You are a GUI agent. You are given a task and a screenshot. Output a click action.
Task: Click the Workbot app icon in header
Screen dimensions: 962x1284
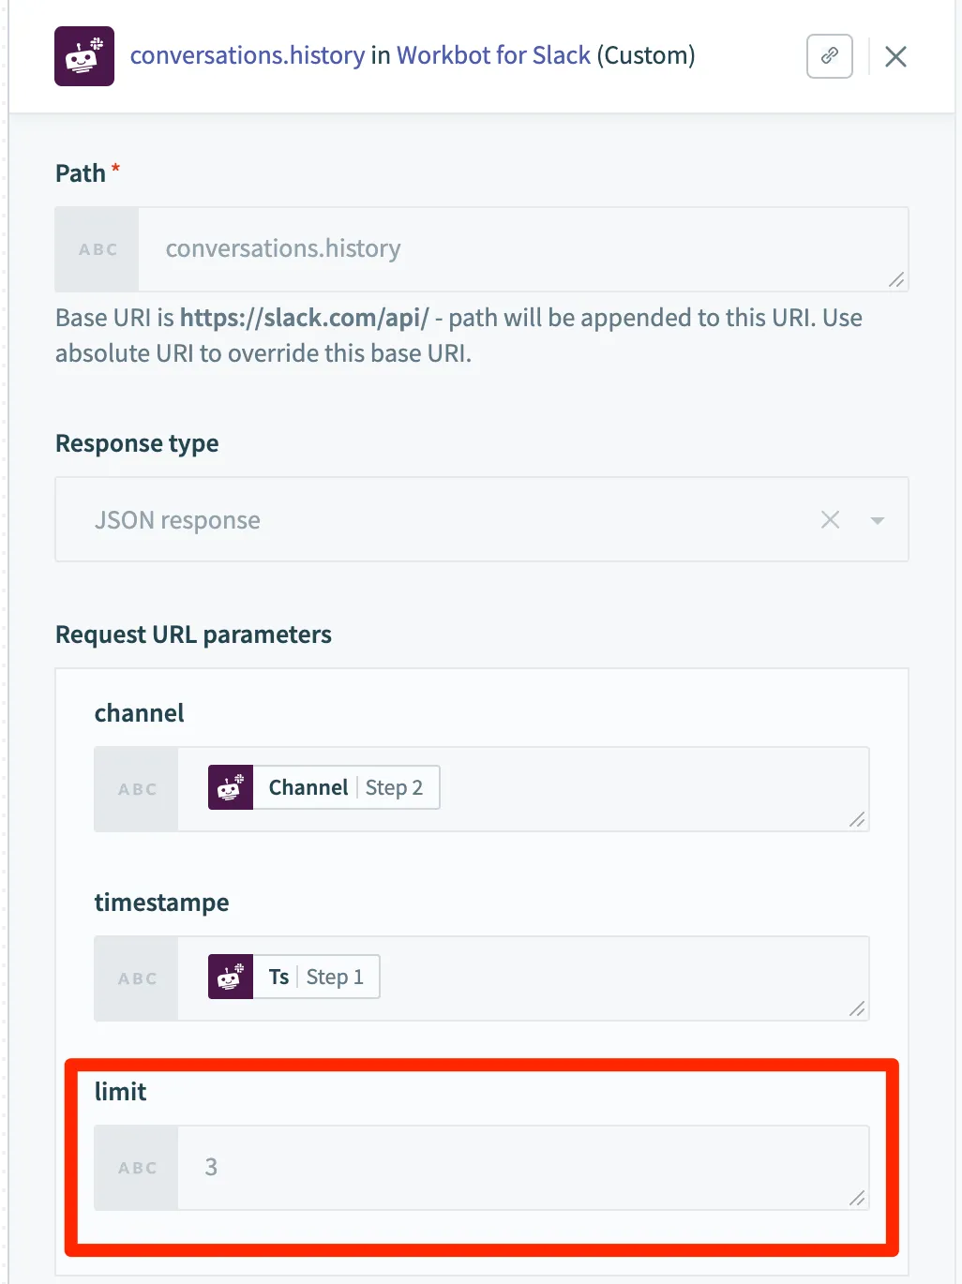click(x=84, y=56)
